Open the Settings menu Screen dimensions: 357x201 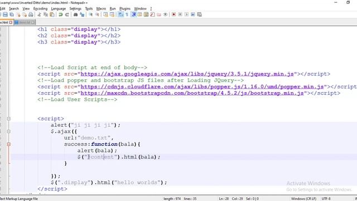75,9
